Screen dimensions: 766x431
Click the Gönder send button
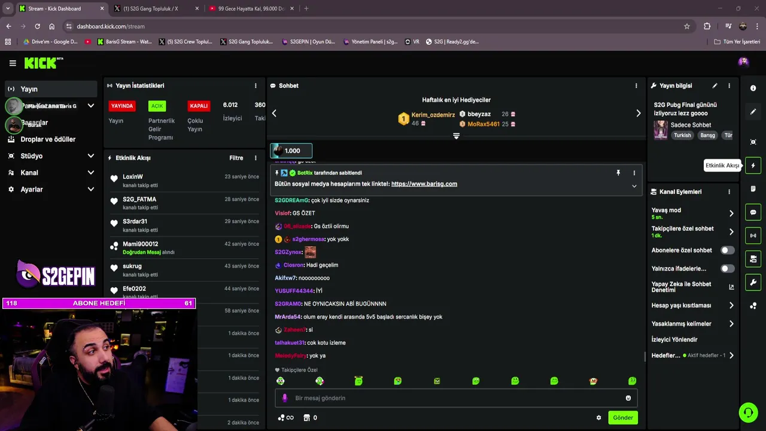pos(622,418)
